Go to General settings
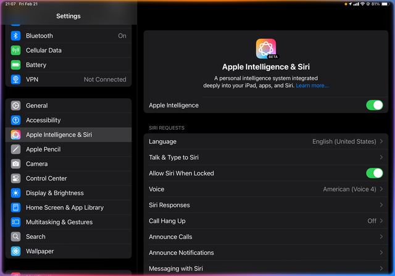The image size is (395, 276). pyautogui.click(x=69, y=106)
